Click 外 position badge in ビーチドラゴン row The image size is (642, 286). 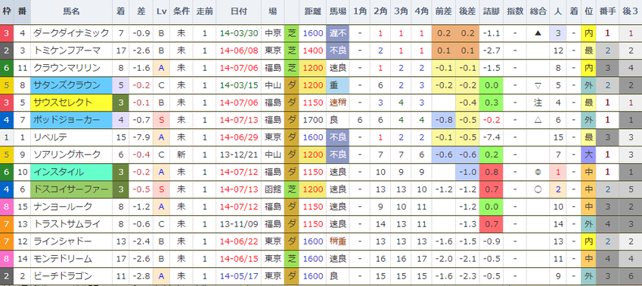pos(588,276)
